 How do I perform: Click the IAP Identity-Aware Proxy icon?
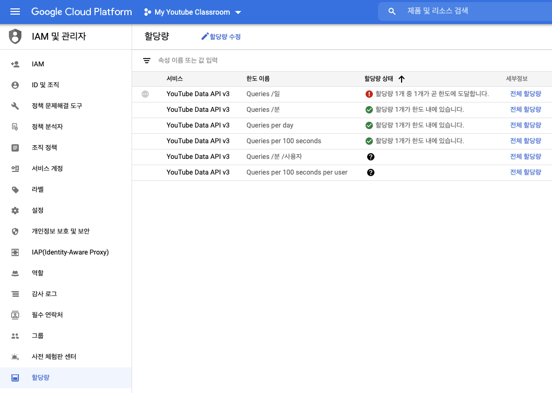[15, 252]
